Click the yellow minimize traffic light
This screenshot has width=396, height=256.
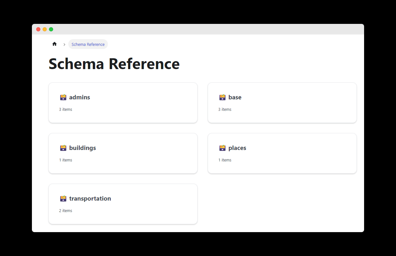coord(45,29)
